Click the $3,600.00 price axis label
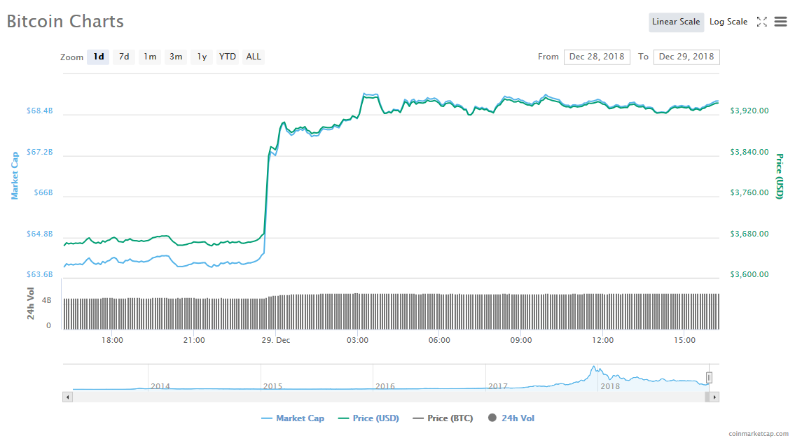802x445 pixels. pos(749,274)
